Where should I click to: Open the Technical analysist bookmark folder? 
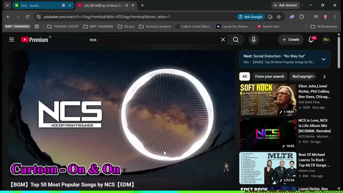155,27
